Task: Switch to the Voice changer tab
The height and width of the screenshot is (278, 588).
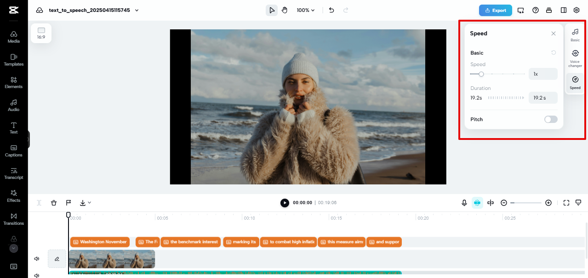Action: (x=575, y=59)
